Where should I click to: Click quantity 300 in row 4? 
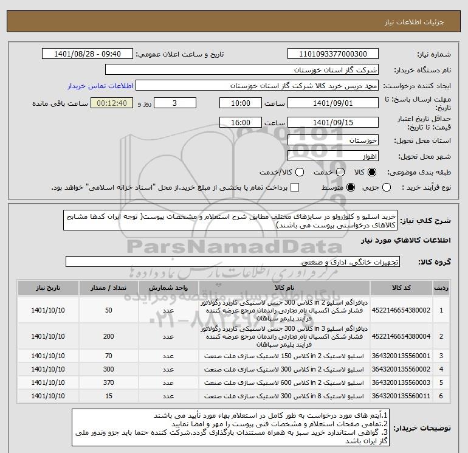coord(108,369)
